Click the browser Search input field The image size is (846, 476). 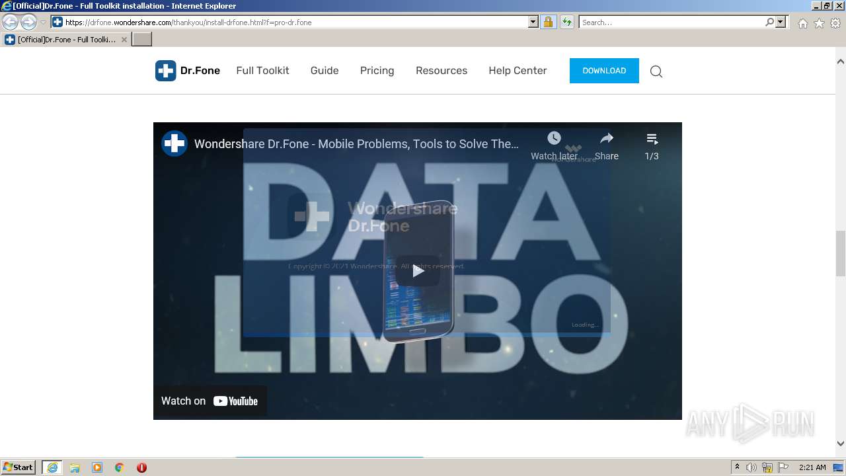point(672,22)
